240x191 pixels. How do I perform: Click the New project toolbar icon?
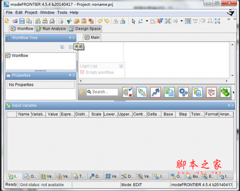tap(7, 21)
